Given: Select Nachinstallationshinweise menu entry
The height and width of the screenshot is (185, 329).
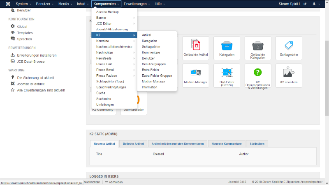Looking at the screenshot, I should click(x=114, y=47).
